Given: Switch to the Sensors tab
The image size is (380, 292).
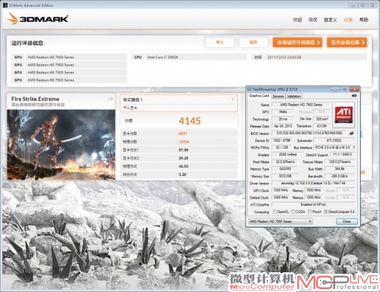Looking at the screenshot, I should tap(278, 96).
